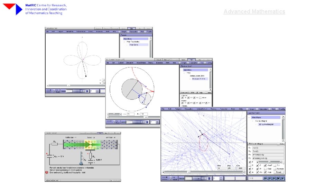Click vector arrow icon in circle window toolbar
Screen dimensions: 332x186
click(x=109, y=121)
